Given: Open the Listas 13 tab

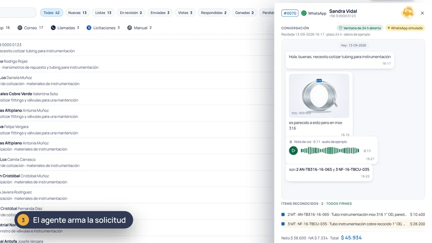Looking at the screenshot, I should 103,13.
